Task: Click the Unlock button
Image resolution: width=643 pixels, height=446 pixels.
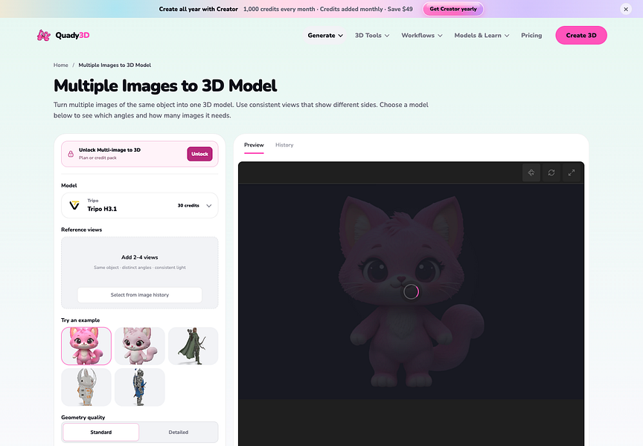Action: 199,154
